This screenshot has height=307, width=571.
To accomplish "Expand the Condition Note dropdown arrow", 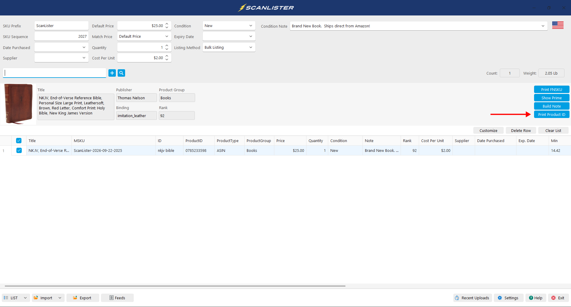I will tap(543, 26).
